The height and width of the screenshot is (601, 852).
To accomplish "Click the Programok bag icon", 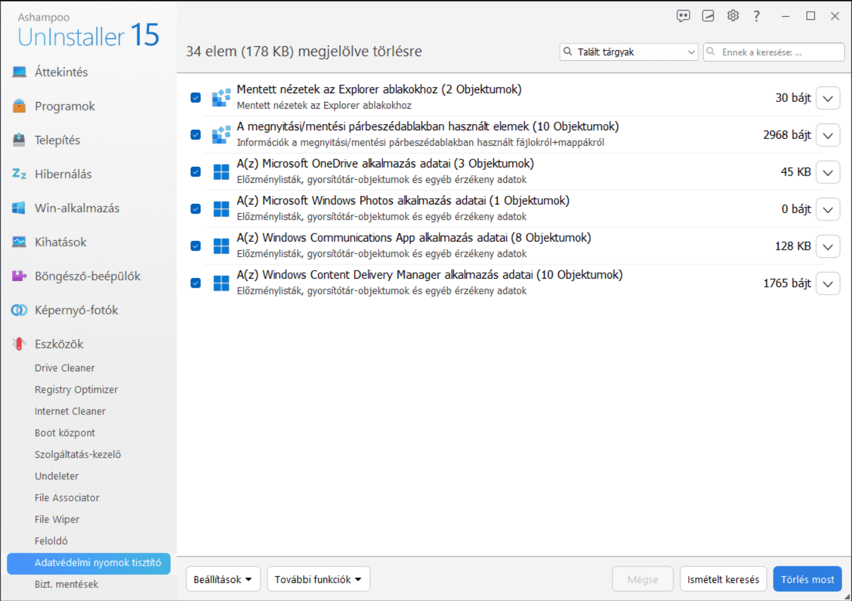I will click(19, 106).
